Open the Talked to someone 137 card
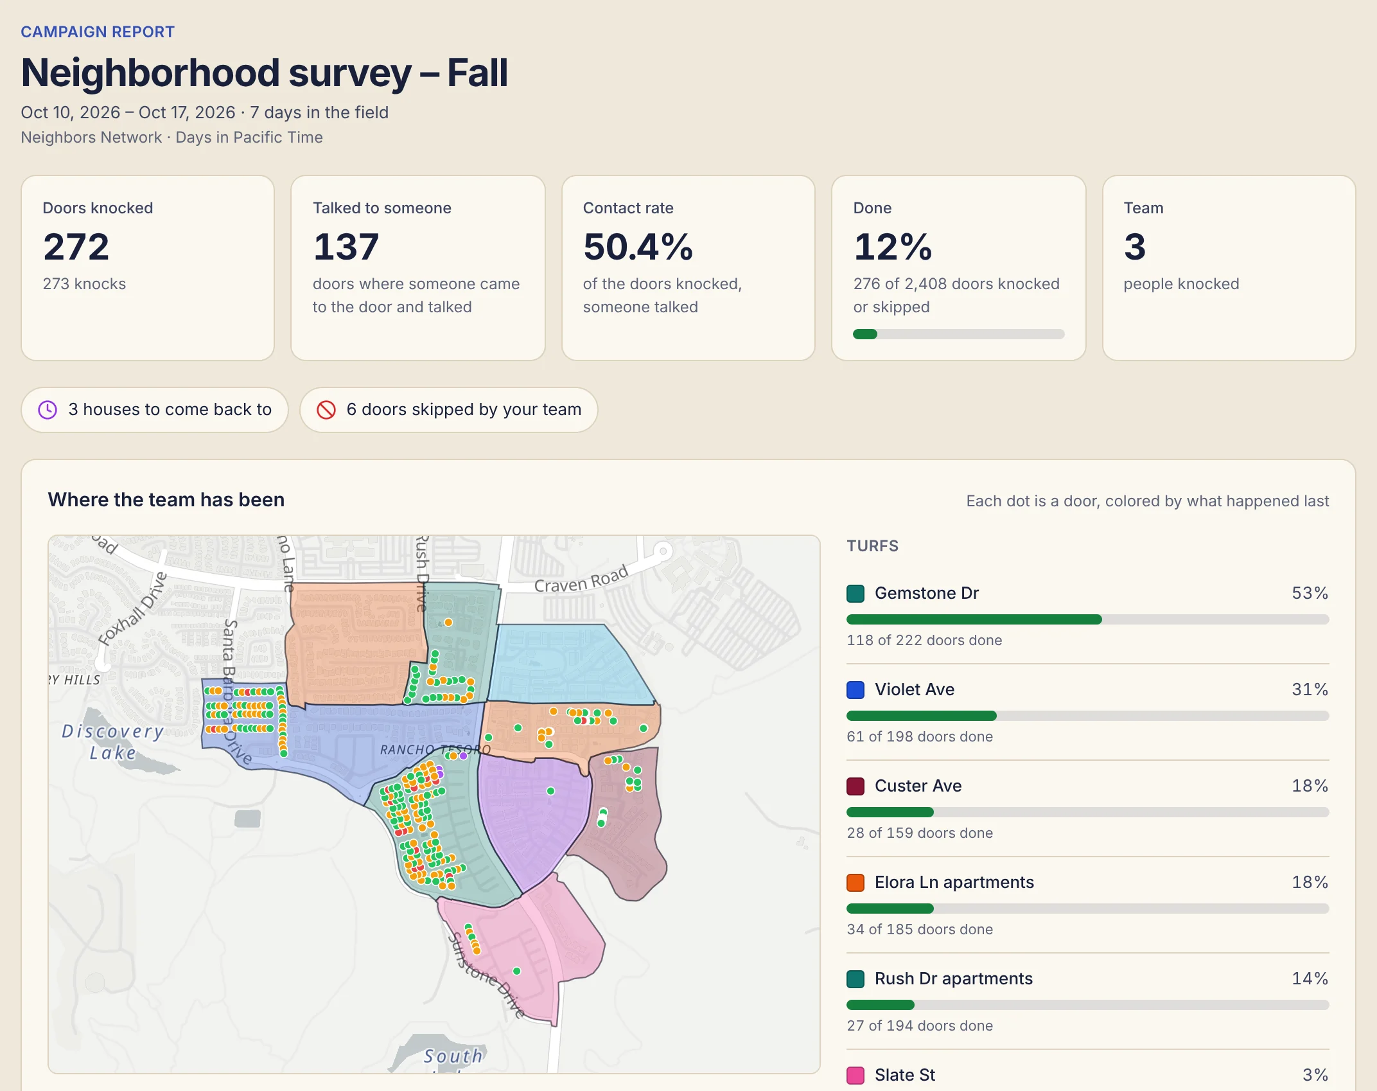 pos(418,268)
